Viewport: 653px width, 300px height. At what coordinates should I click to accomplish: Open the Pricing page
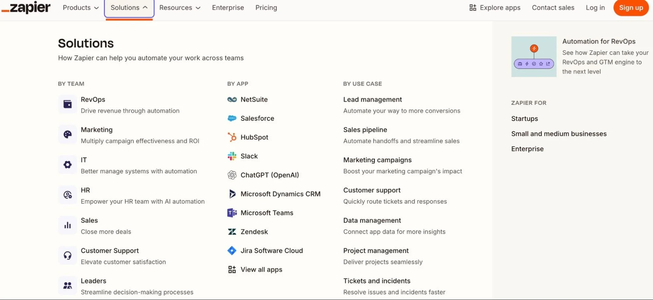[266, 8]
